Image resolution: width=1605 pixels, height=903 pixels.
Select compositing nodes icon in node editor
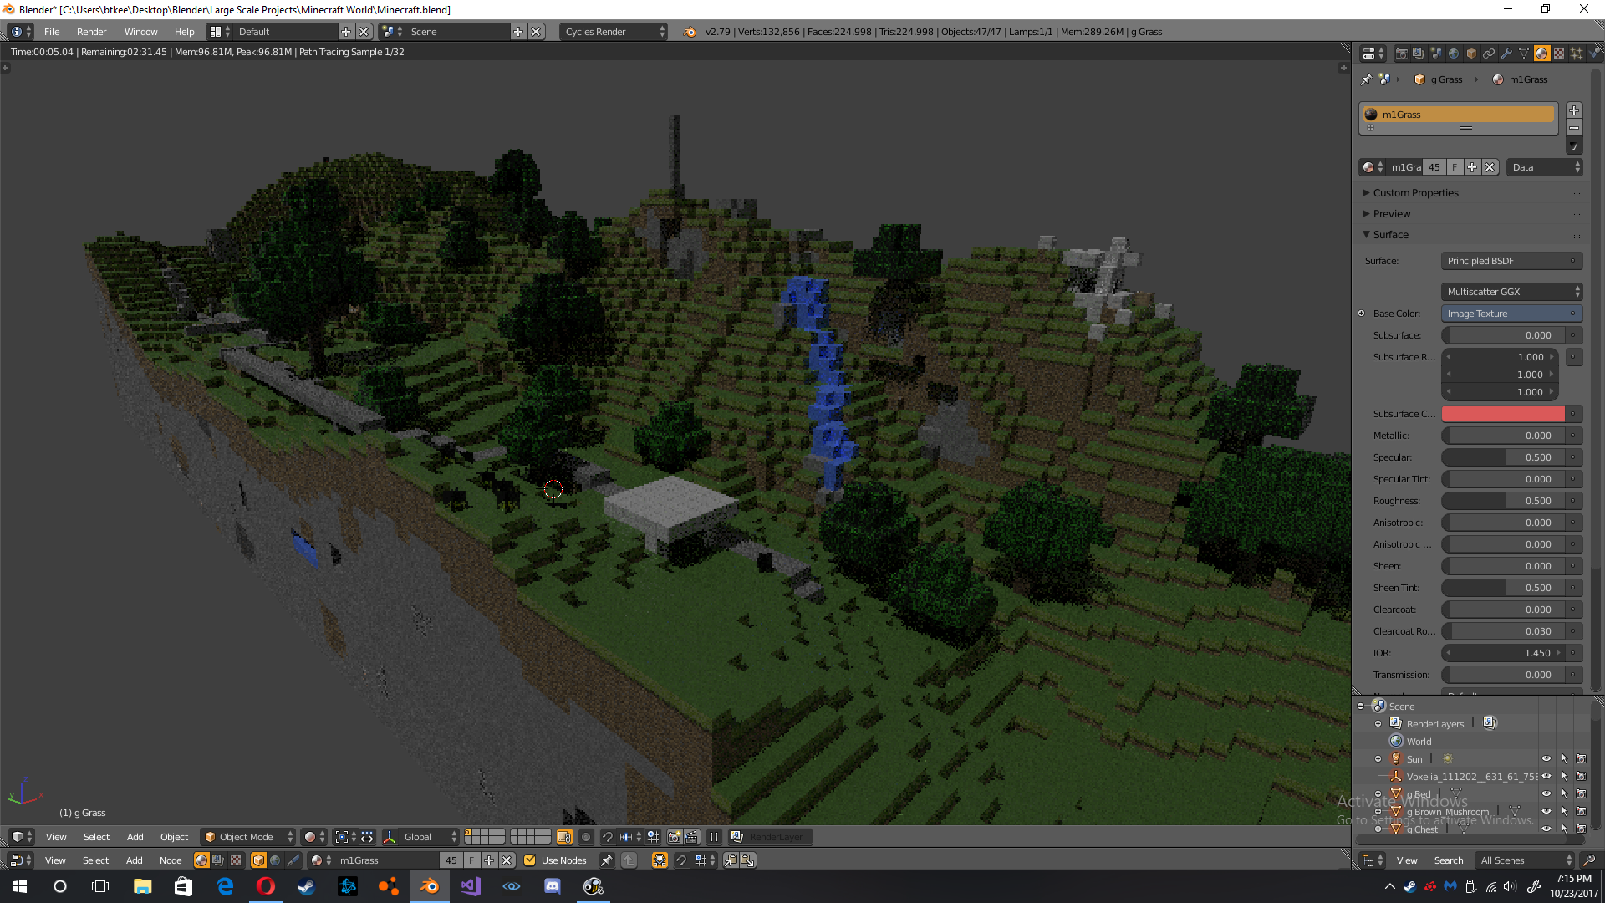[218, 860]
